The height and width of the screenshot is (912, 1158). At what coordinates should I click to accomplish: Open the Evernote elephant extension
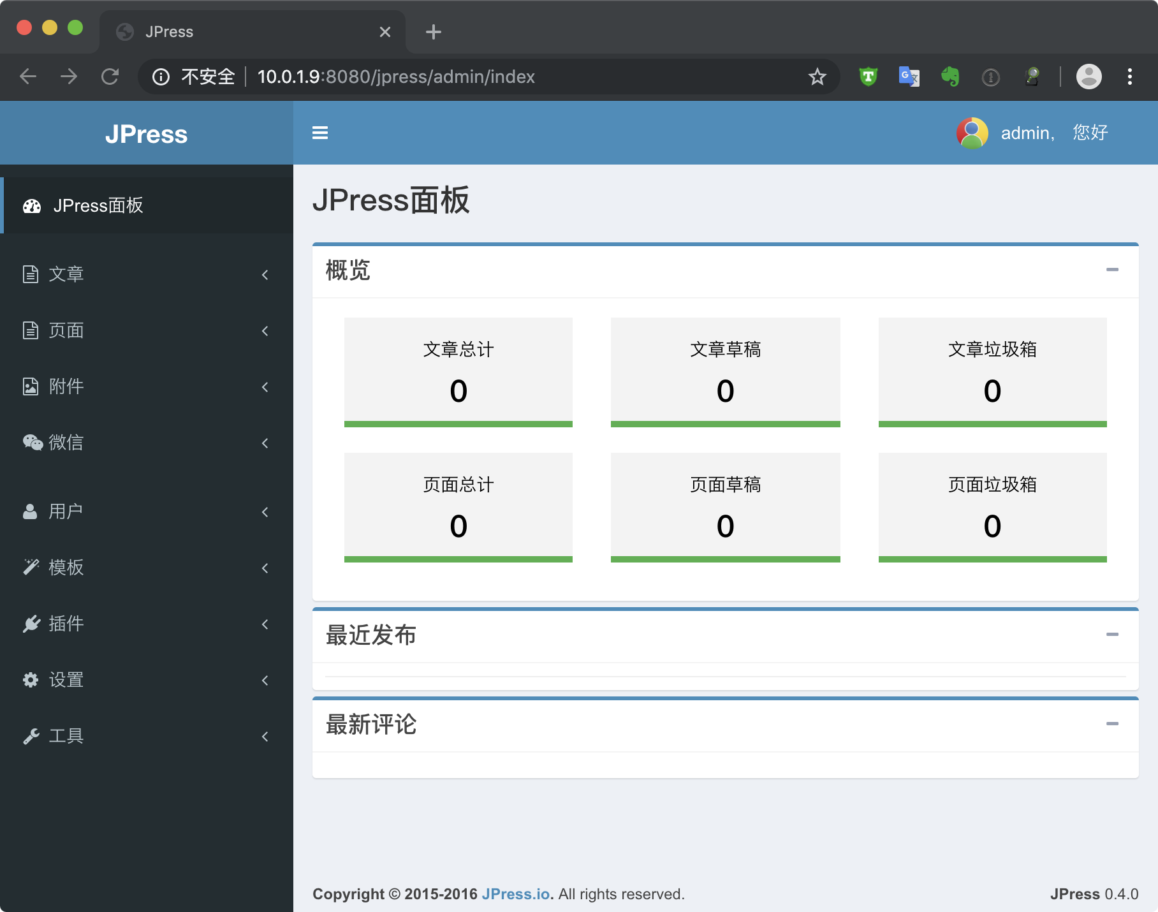[x=950, y=77]
